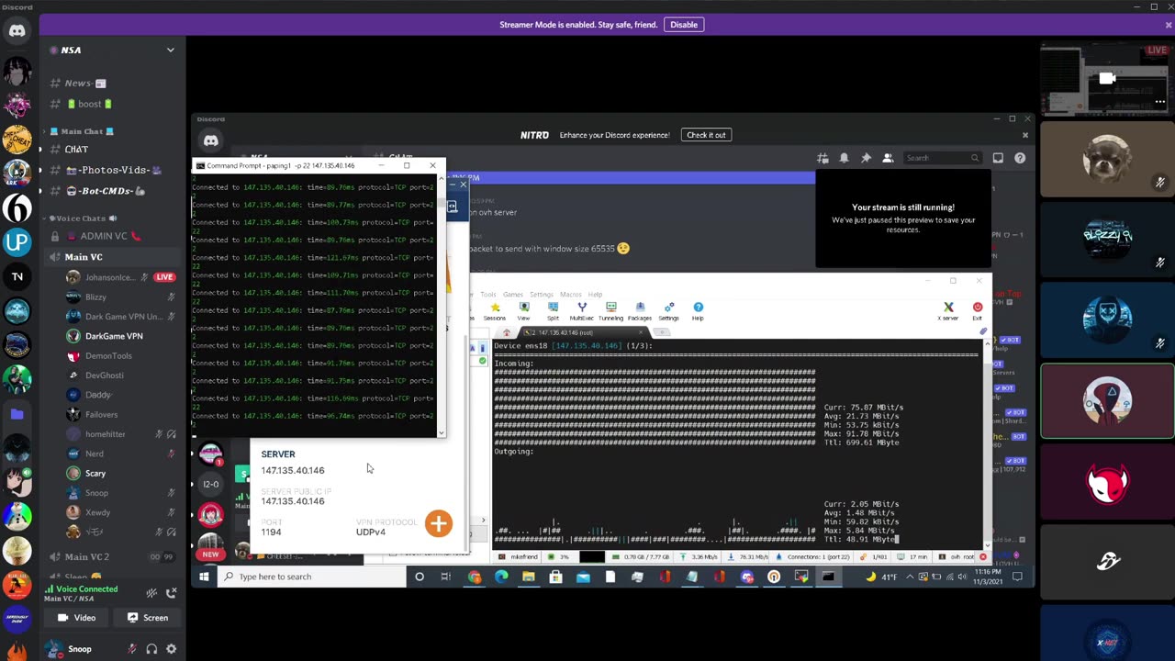Open the server with the number 6 icon

coord(17,207)
